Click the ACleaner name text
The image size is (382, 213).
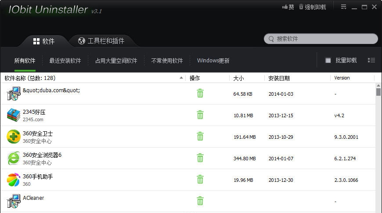tap(33, 198)
